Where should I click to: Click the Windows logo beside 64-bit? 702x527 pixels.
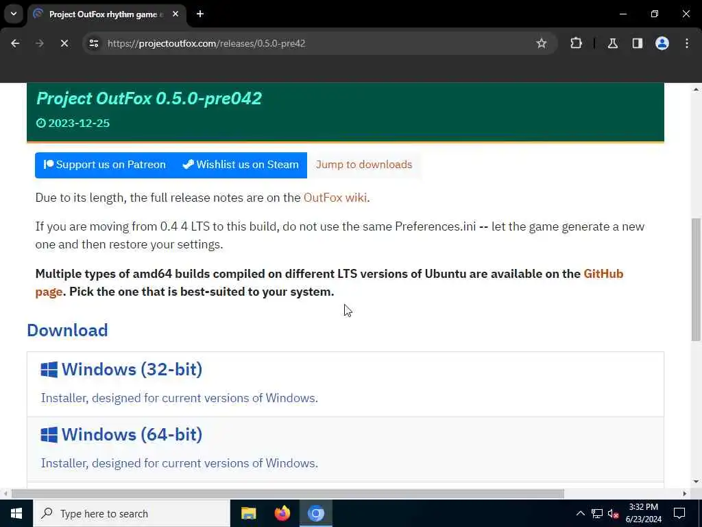click(49, 434)
